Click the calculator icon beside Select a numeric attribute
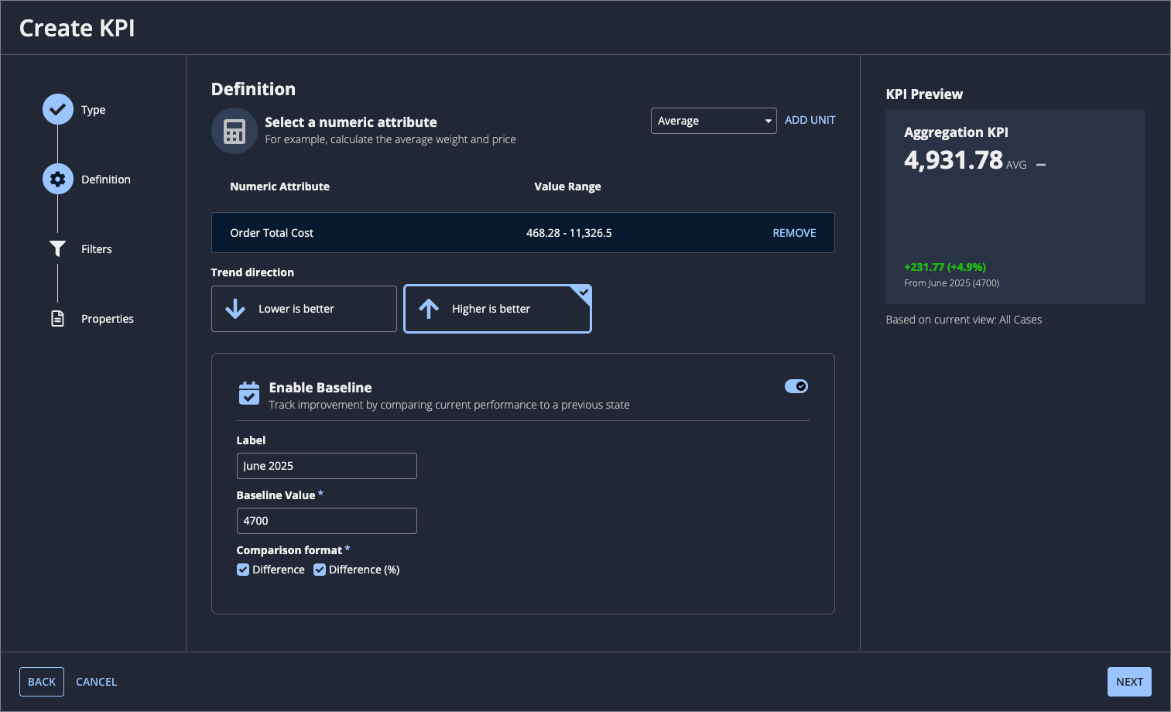 click(234, 131)
